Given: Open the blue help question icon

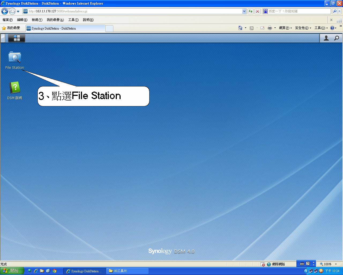Looking at the screenshot, I should (332, 28).
